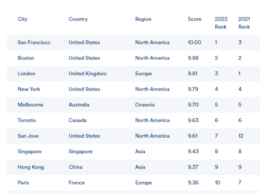Screen dimensions: 260x194
Task: Select the Singapore city cell
Action: (29, 151)
